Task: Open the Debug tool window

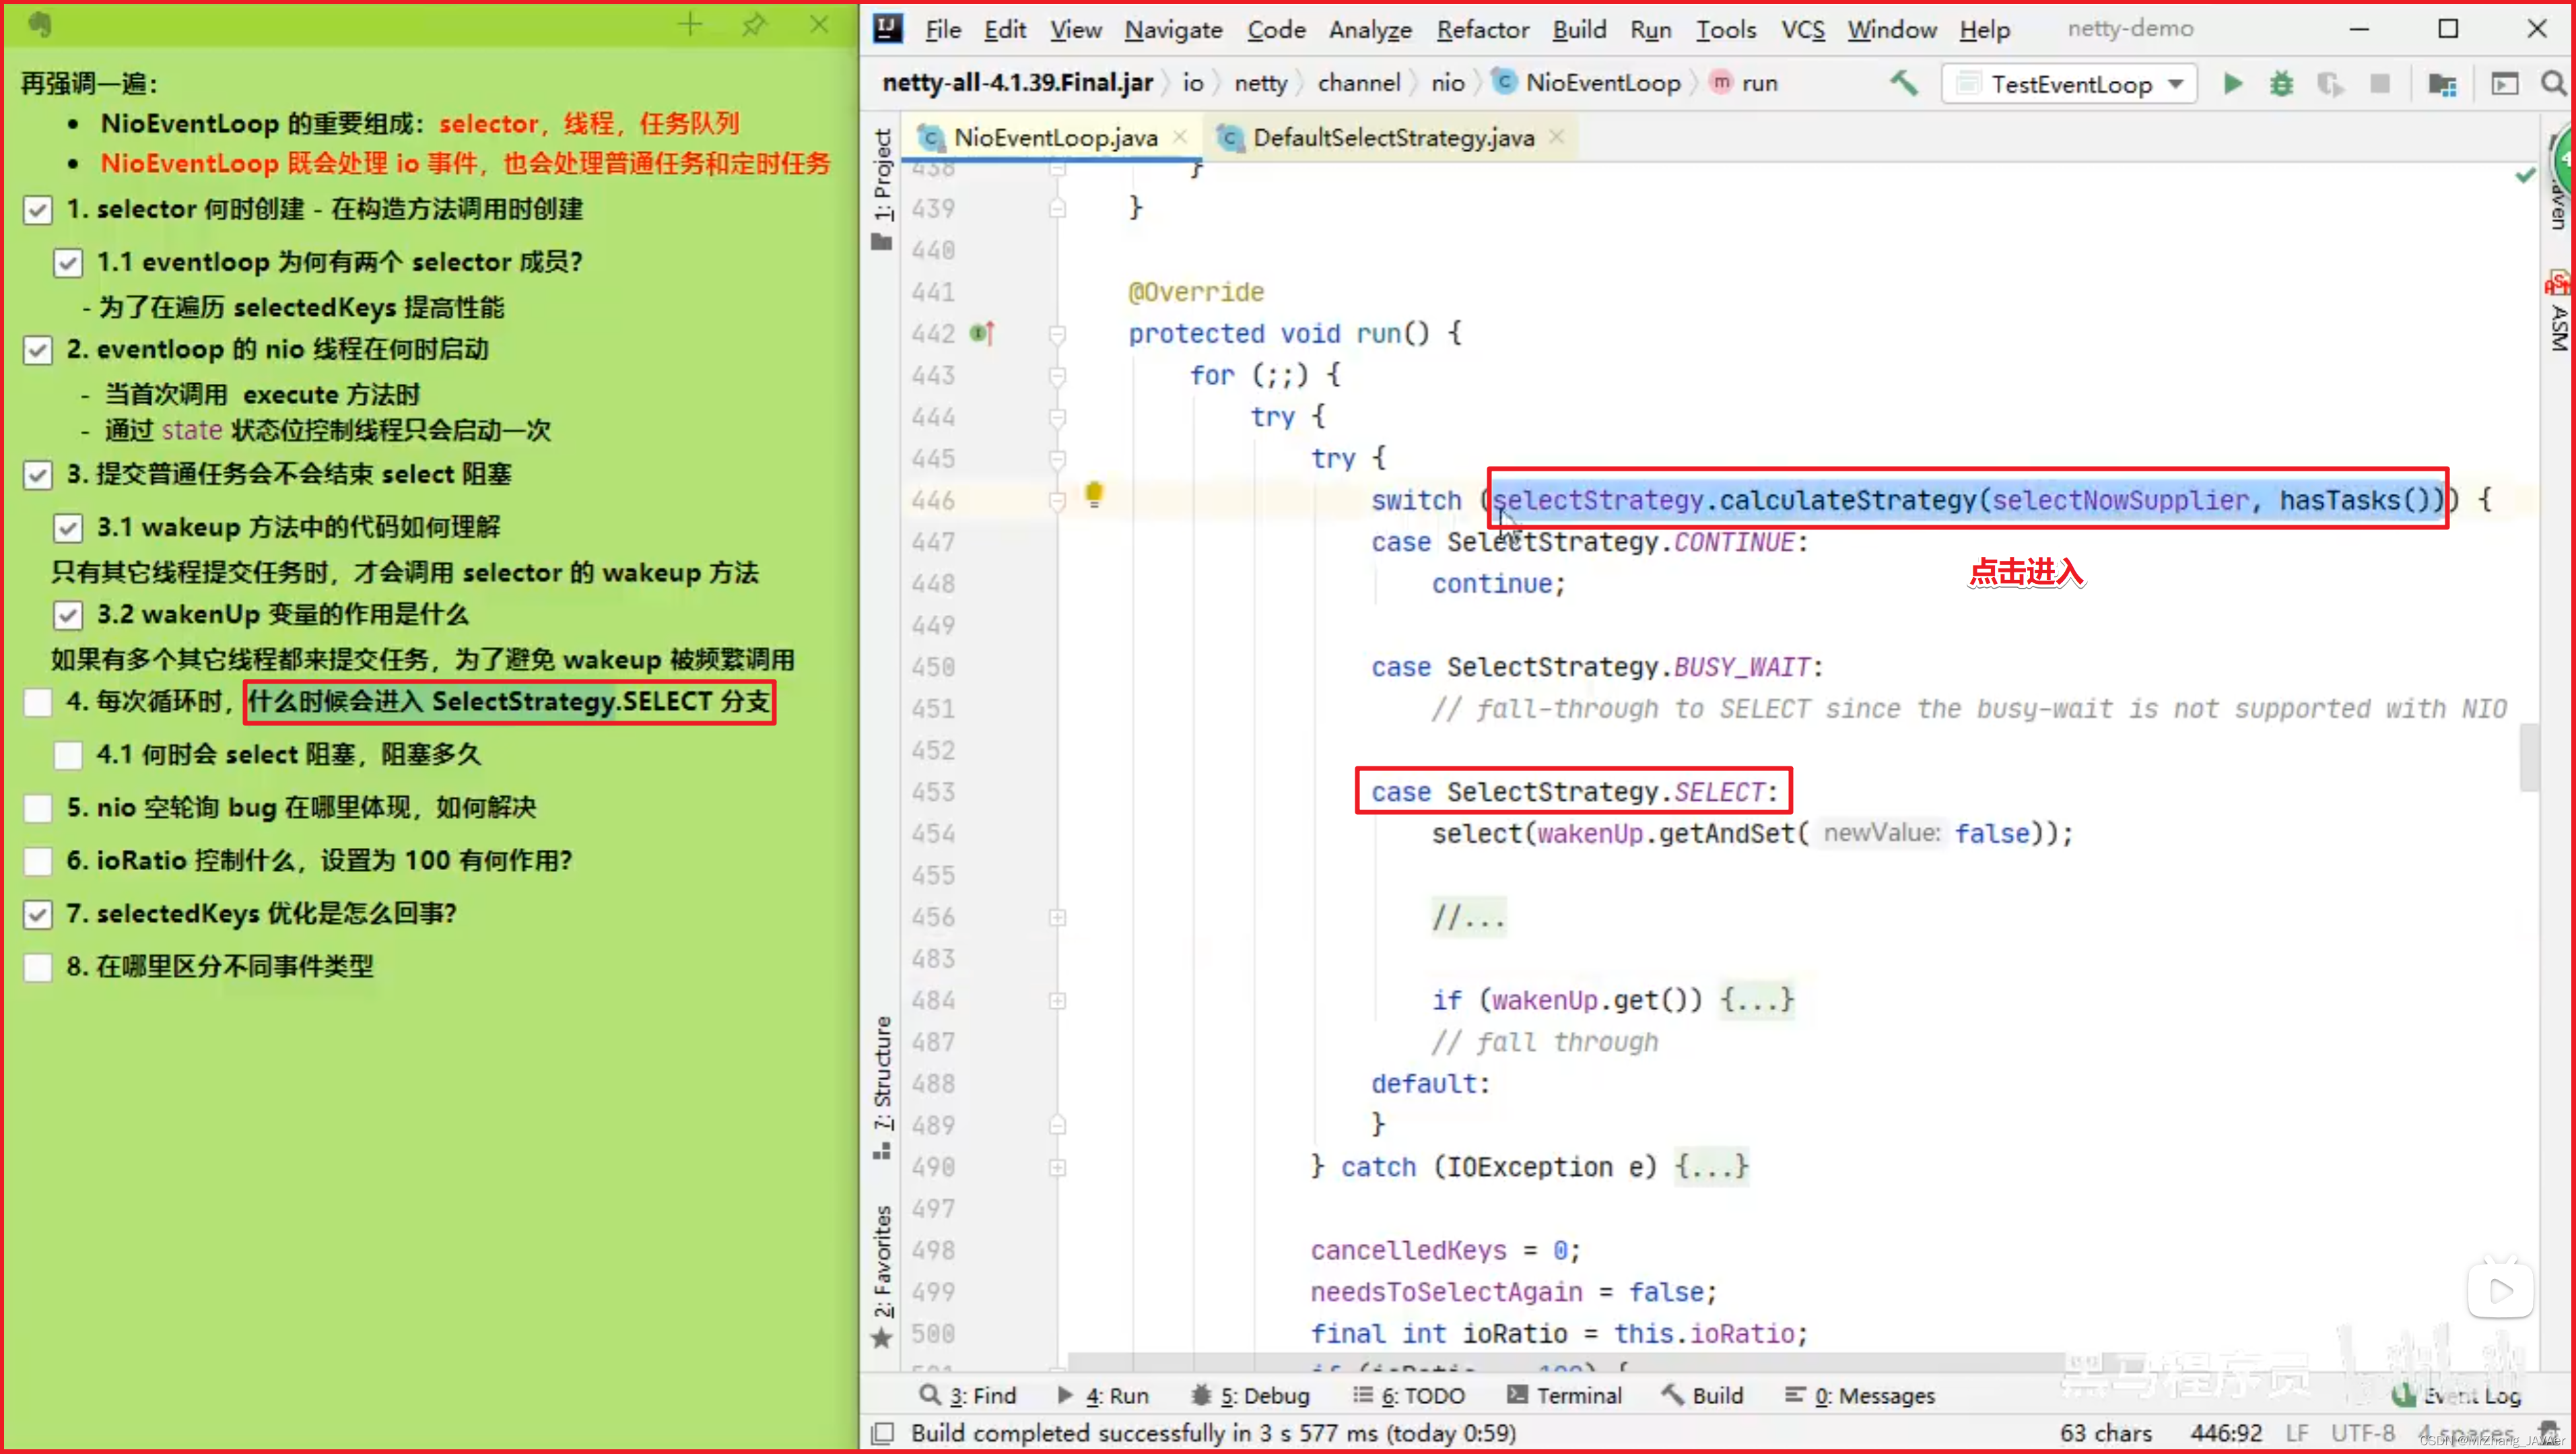Action: 1250,1395
